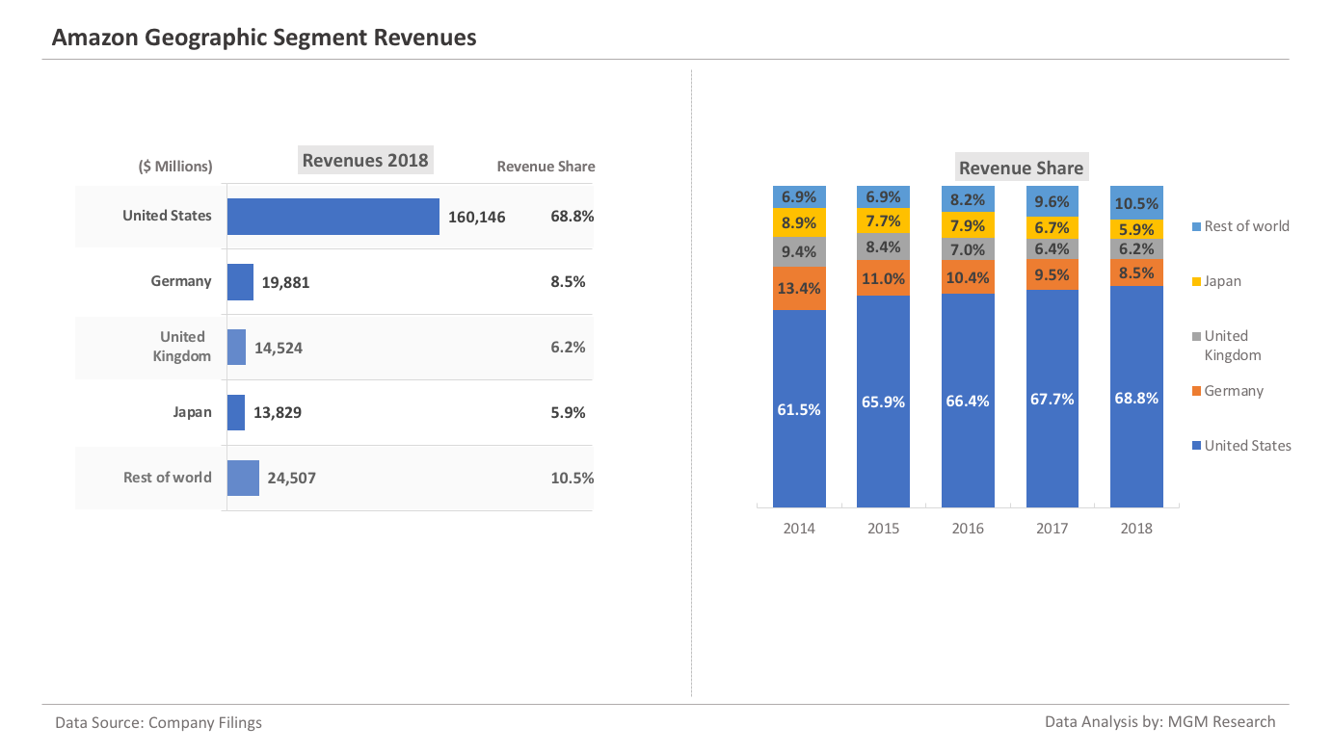Click the Japan revenue bar

pos(236,413)
